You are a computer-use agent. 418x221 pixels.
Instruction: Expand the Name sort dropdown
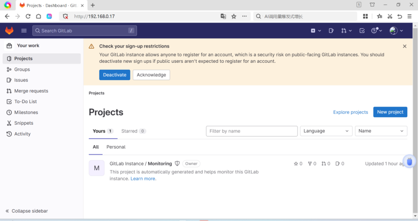click(381, 131)
